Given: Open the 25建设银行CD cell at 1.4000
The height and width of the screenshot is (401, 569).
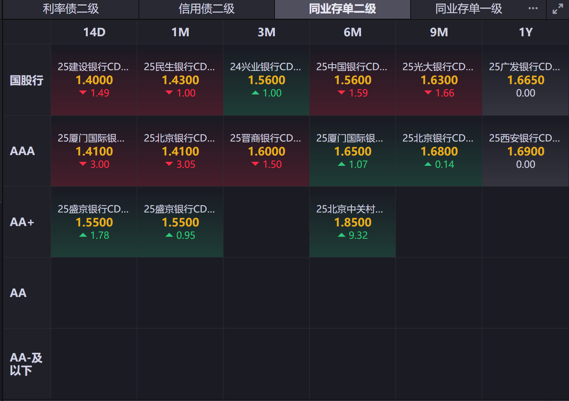Looking at the screenshot, I should pyautogui.click(x=94, y=80).
